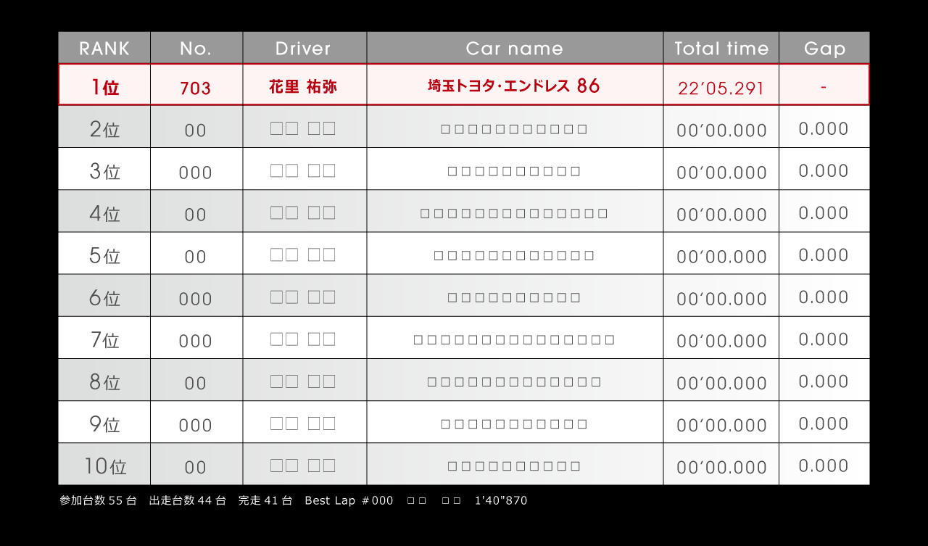This screenshot has height=546, width=928.
Task: Select driver name 花里 祐弥
Action: pos(303,86)
